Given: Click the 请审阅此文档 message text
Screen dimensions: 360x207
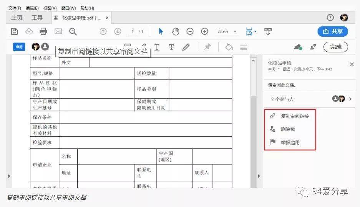Looking at the screenshot, I should (x=282, y=85).
